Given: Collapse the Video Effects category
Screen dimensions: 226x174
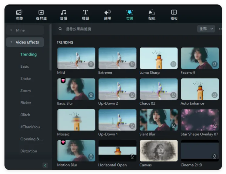Looking at the screenshot, I should point(25,42).
